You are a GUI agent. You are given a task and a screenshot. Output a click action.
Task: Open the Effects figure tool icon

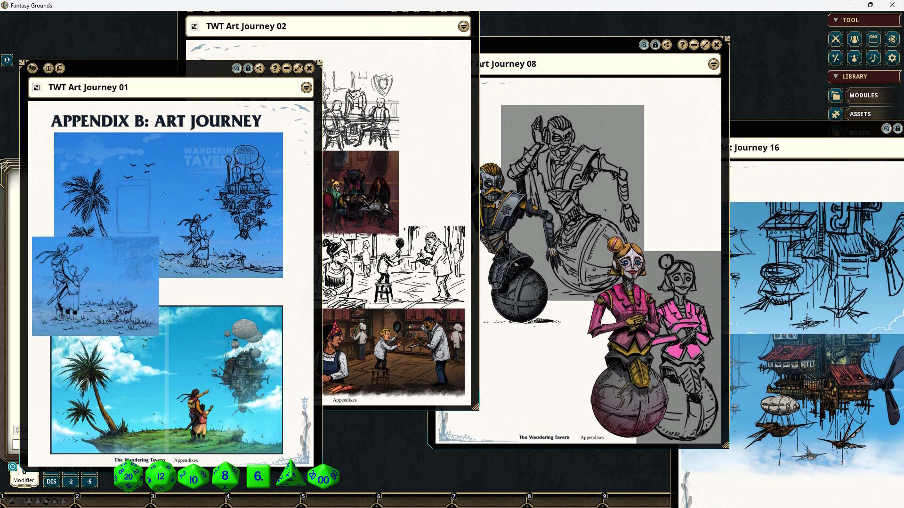point(855,58)
